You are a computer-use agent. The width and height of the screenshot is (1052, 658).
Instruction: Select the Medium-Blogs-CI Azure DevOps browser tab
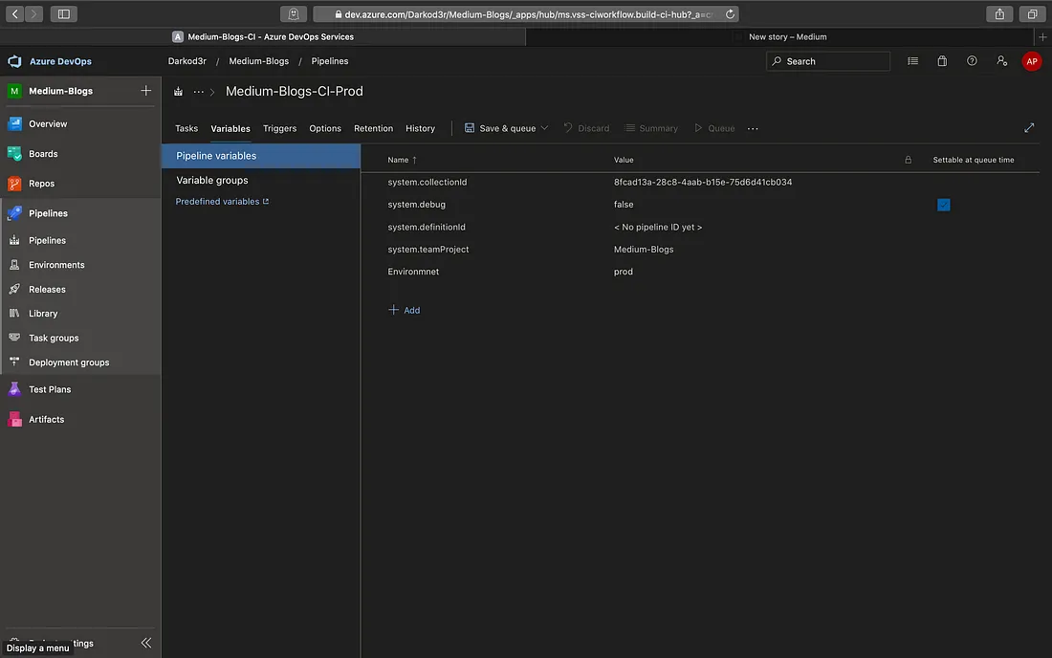pos(263,37)
